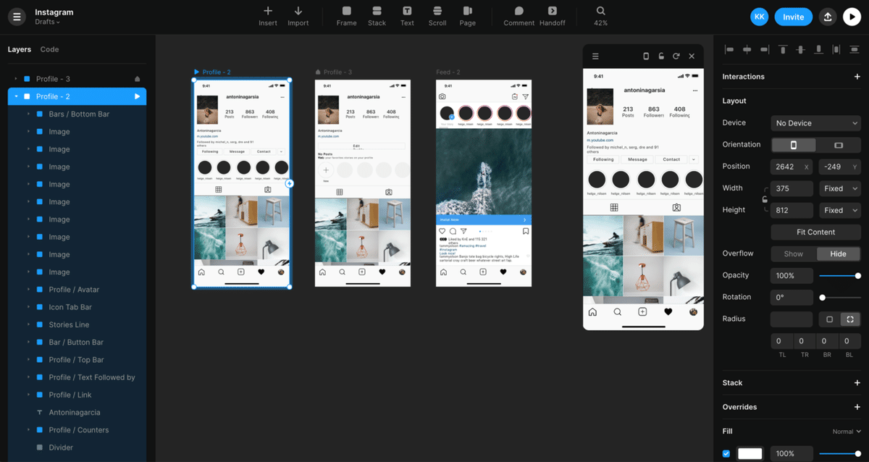Open the Drafts project dropdown
The image size is (869, 462).
(x=47, y=22)
